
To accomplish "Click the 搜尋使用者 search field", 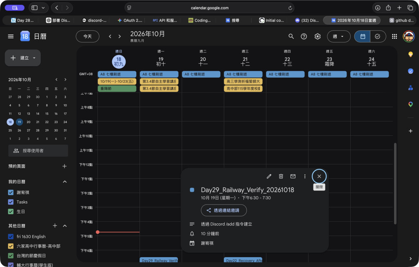I will tap(38, 150).
